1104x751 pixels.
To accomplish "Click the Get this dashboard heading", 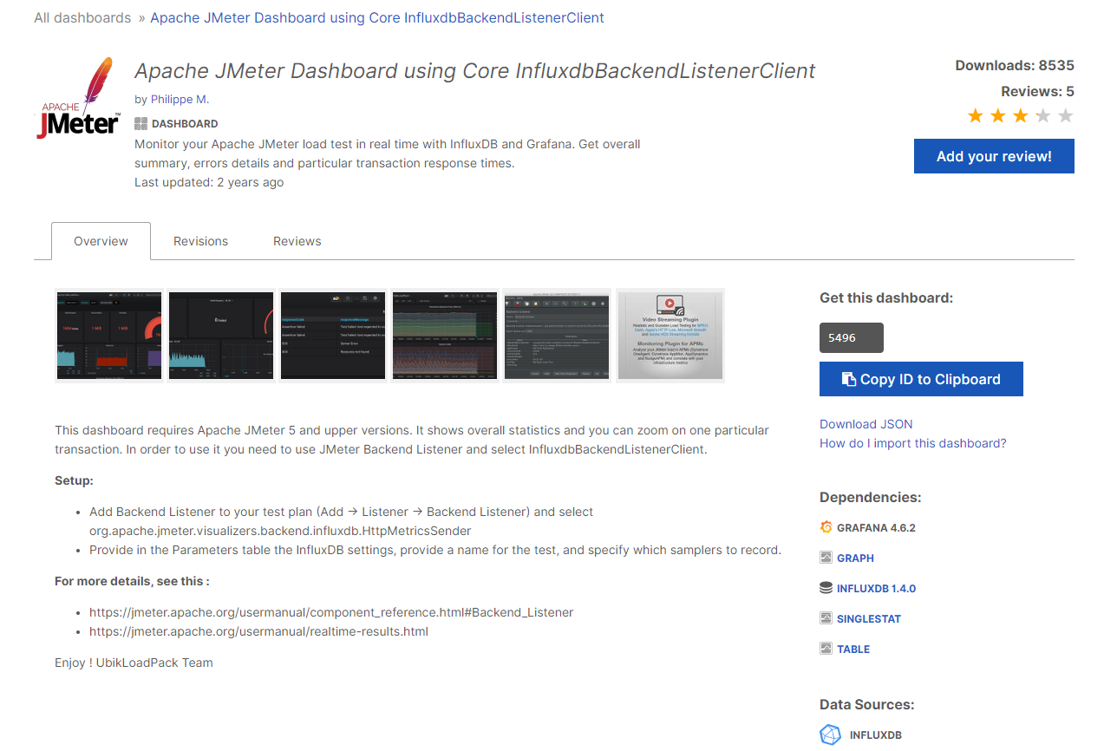I will coord(886,297).
